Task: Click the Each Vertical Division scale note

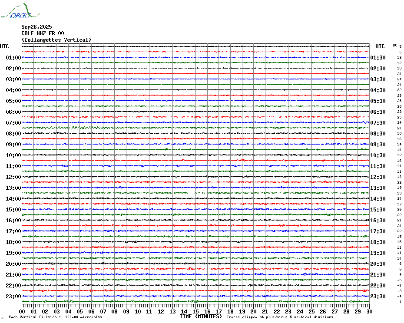Action: click(x=56, y=317)
